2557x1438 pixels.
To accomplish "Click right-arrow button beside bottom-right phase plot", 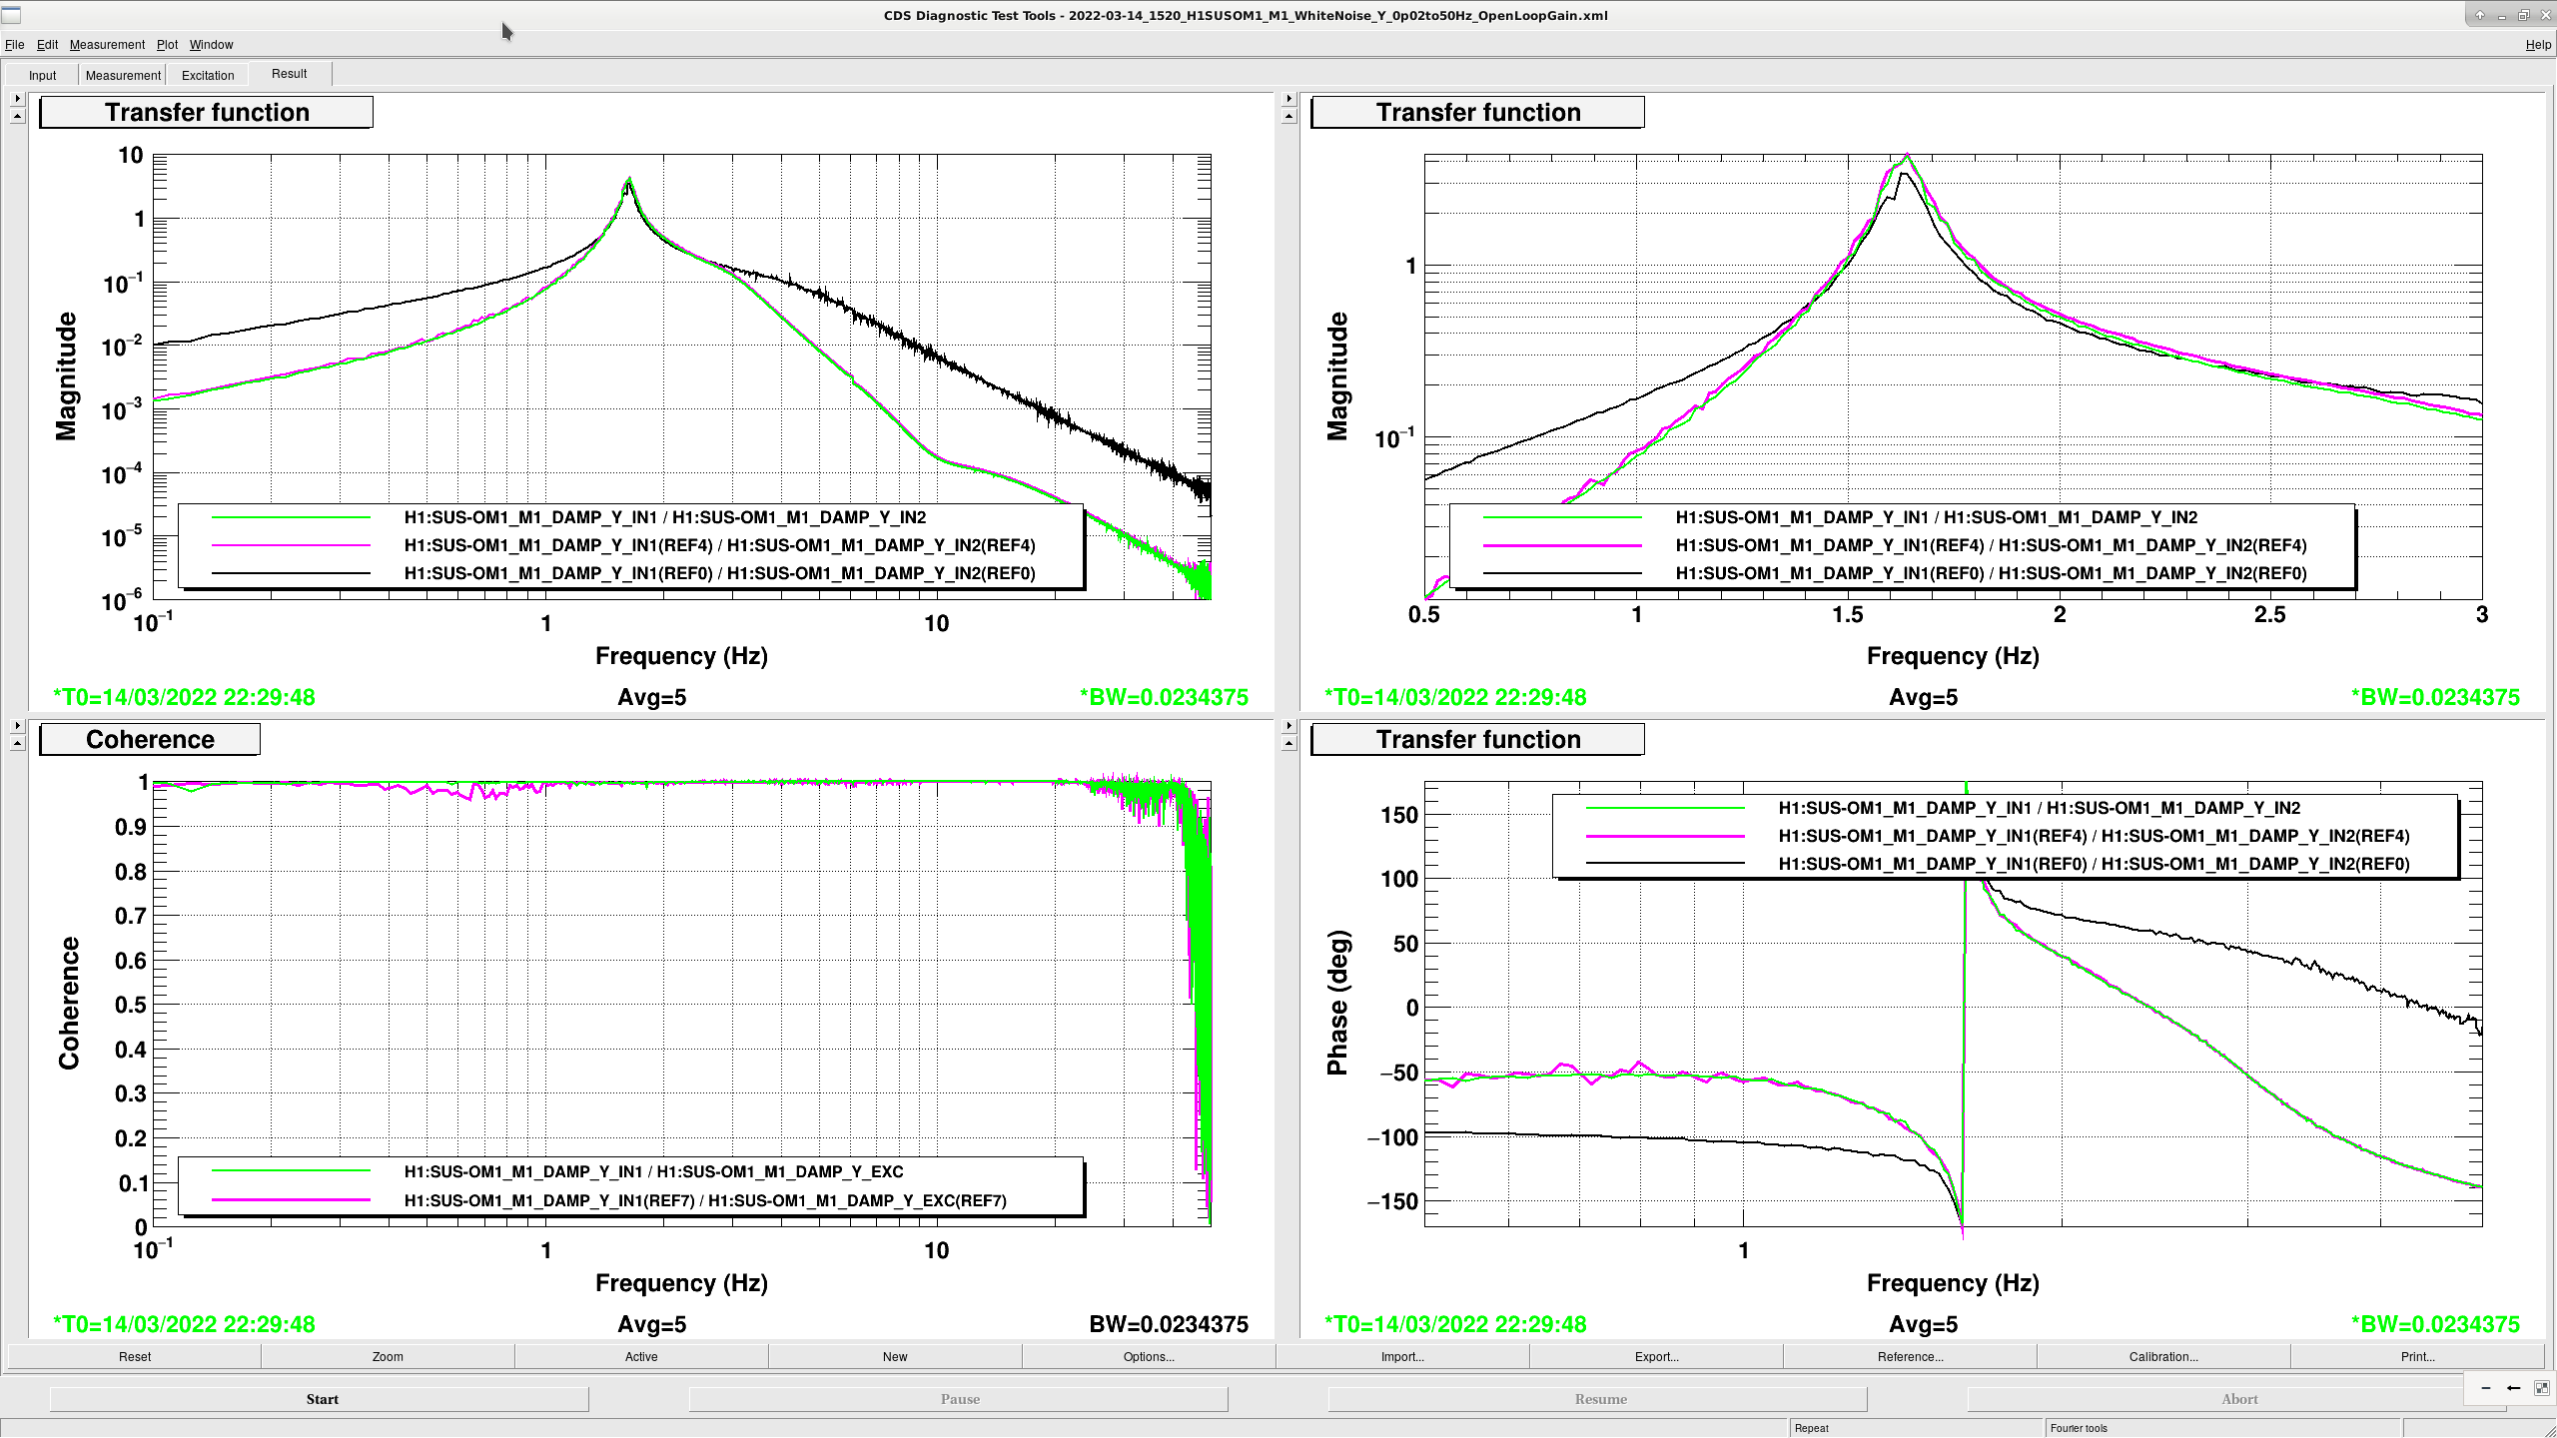I will [1288, 726].
